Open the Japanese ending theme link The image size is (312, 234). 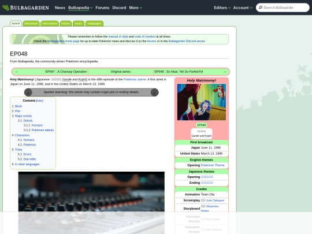[x=207, y=183]
